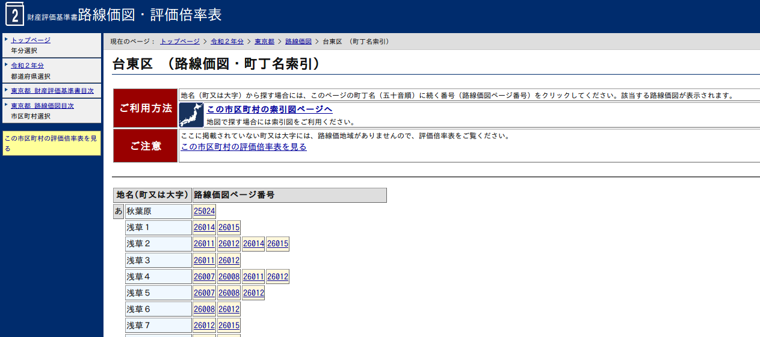
Task: Open 令和2年分 link in the left sidebar
Action: coord(27,65)
